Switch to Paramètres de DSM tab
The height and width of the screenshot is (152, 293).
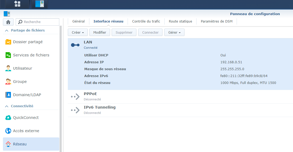217,21
